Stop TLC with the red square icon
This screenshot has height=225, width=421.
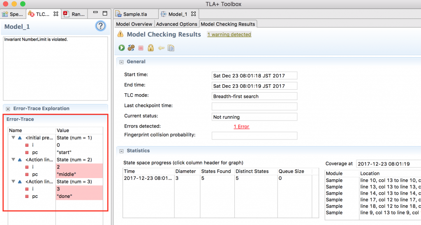coord(141,48)
